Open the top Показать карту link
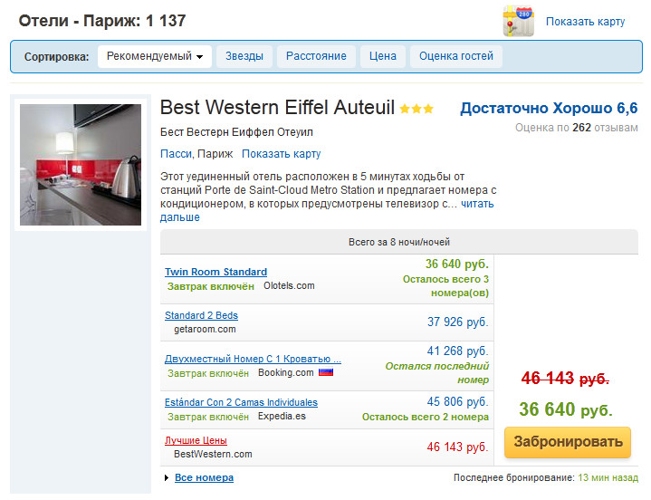 tap(585, 22)
